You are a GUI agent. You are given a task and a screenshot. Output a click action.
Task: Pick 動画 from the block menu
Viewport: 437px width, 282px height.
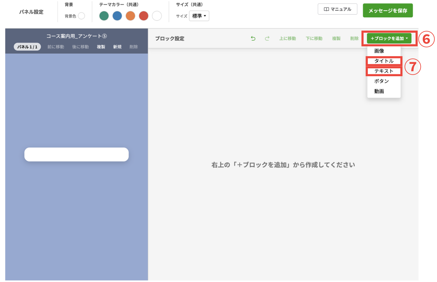[379, 91]
